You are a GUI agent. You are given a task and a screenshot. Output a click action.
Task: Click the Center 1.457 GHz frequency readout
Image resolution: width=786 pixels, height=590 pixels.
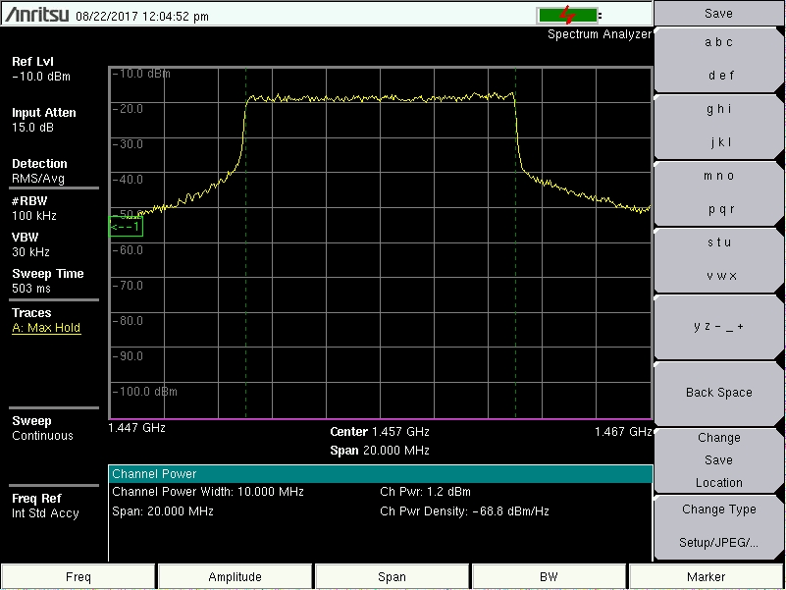point(380,432)
